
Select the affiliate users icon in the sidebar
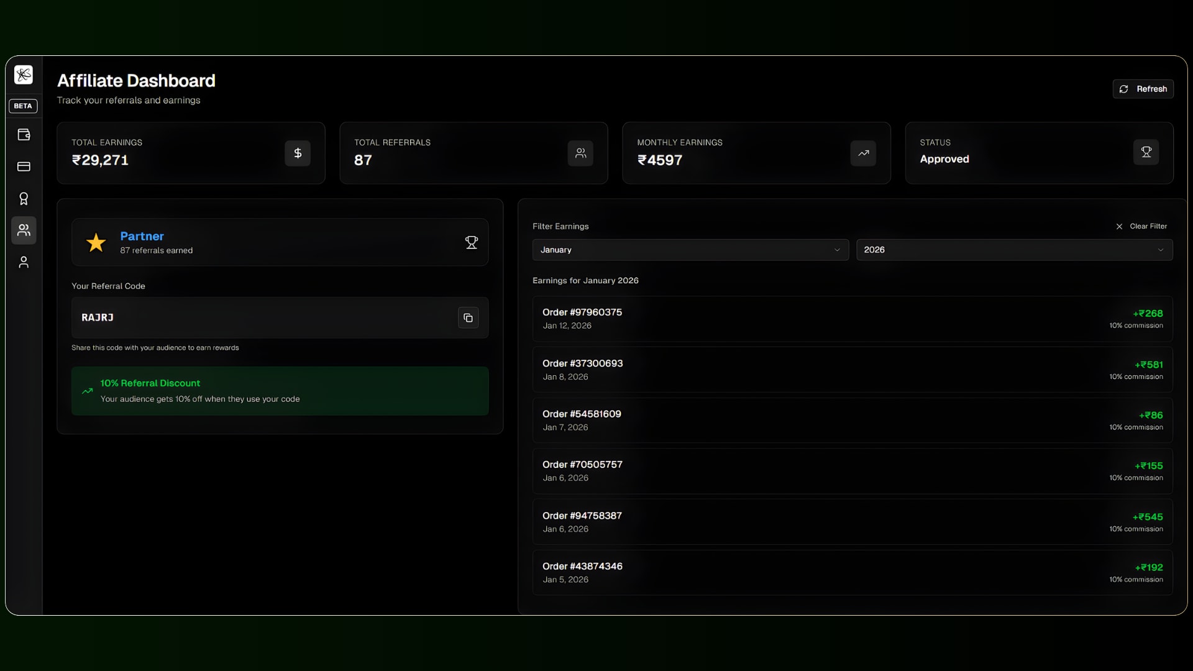(24, 231)
